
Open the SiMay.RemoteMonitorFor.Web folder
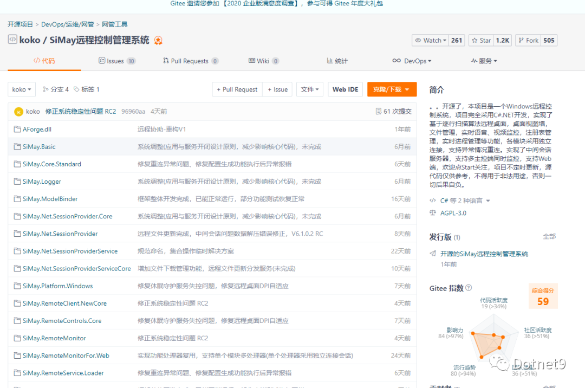click(66, 355)
